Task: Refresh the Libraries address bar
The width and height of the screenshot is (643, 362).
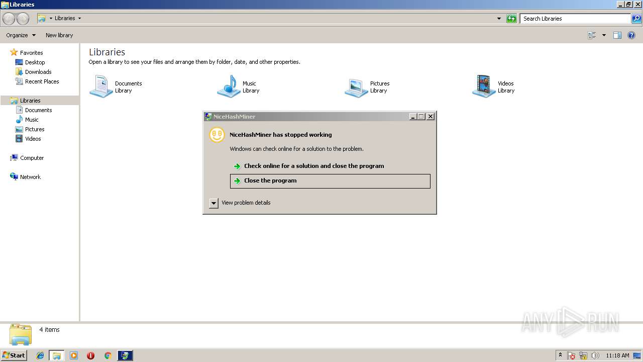Action: pos(511,19)
